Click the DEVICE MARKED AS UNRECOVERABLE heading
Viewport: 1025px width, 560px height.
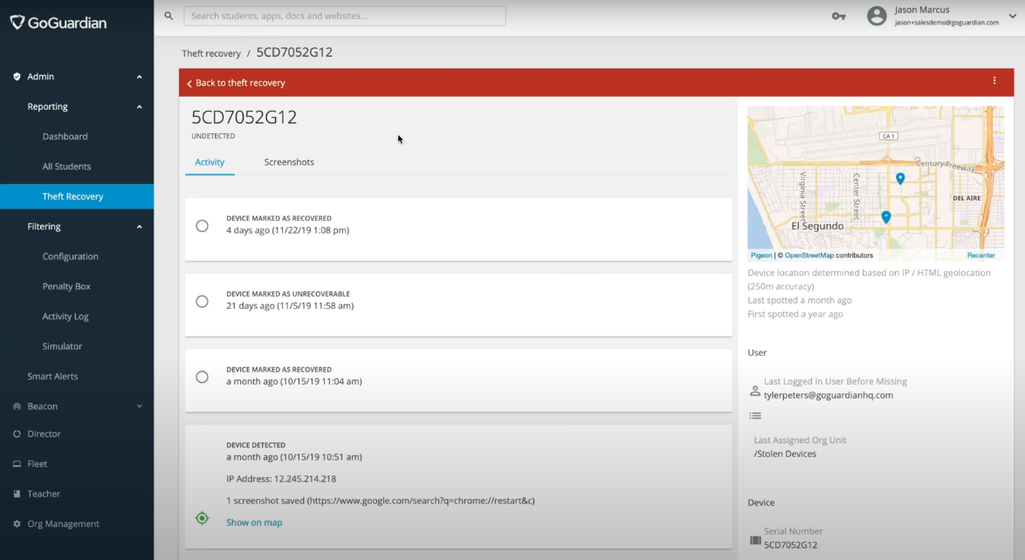pos(288,294)
